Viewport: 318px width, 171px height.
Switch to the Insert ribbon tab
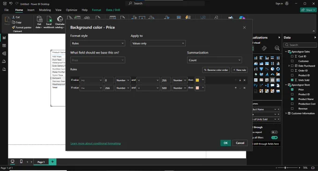tap(31, 10)
